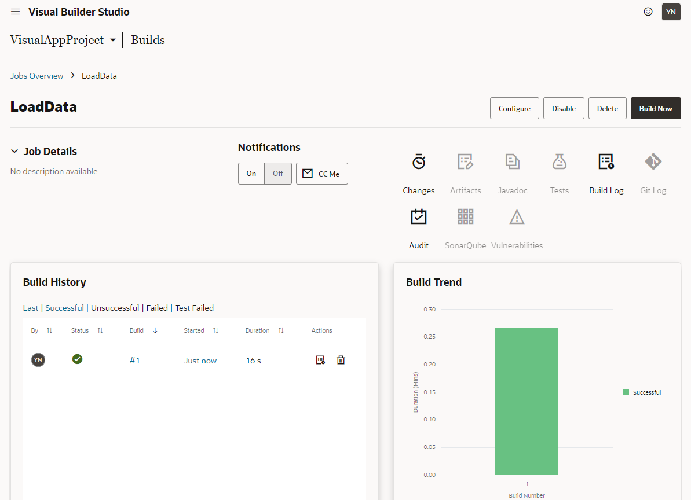Open the Build Log icon
The width and height of the screenshot is (691, 500).
[606, 162]
